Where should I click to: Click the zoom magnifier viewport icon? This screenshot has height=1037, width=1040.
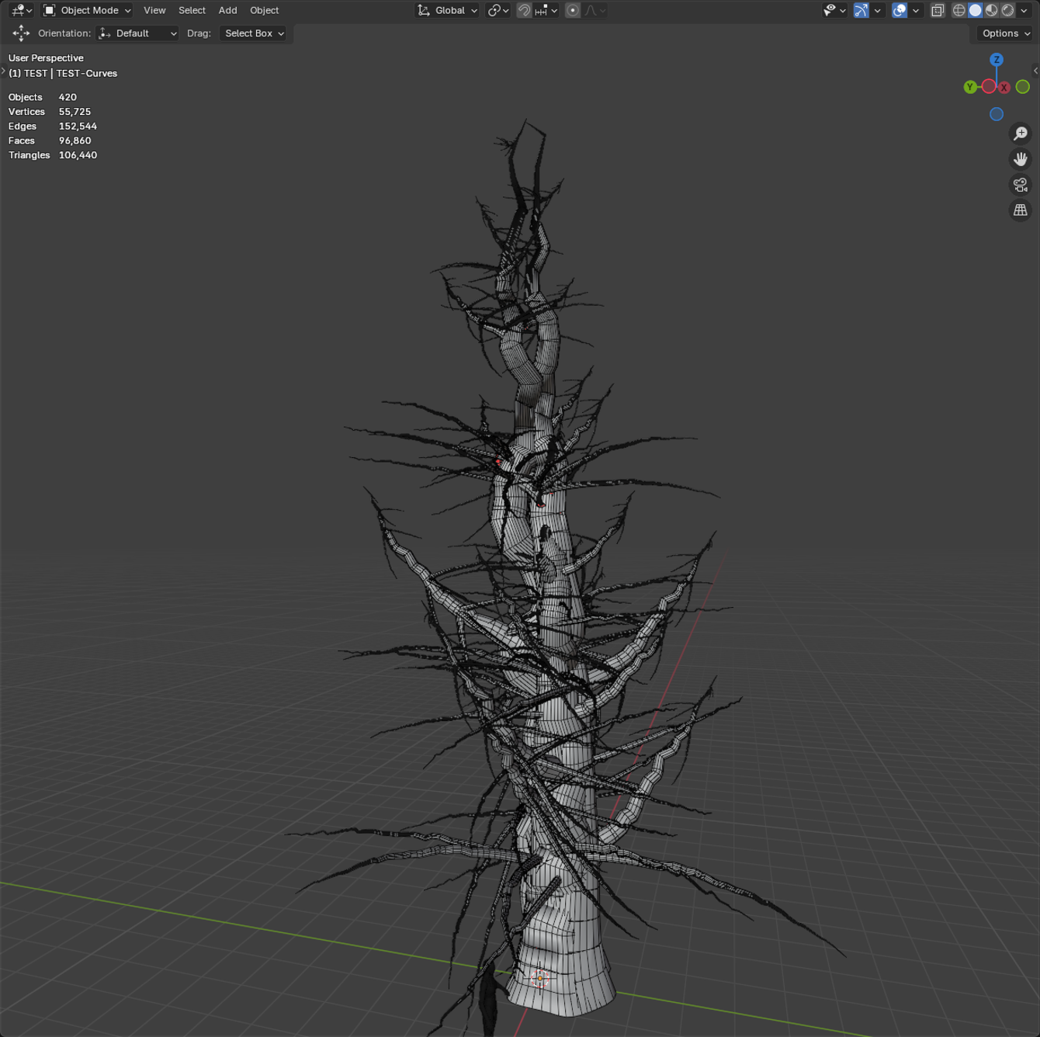point(1020,134)
